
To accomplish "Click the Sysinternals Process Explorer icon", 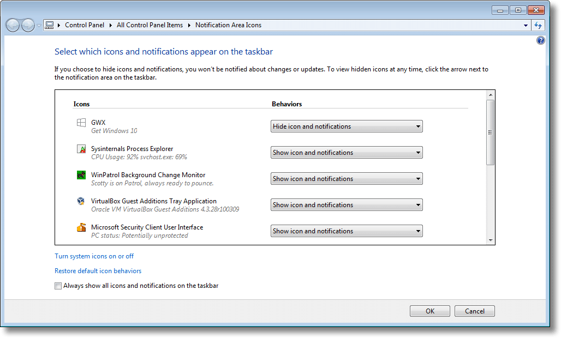I will (81, 149).
